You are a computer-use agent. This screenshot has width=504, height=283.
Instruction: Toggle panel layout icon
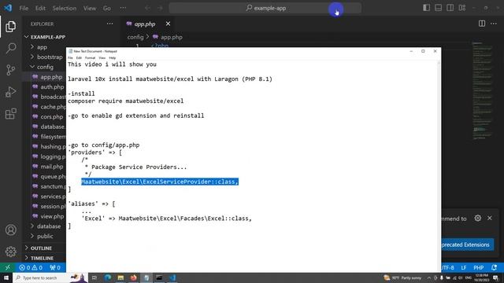(x=438, y=8)
